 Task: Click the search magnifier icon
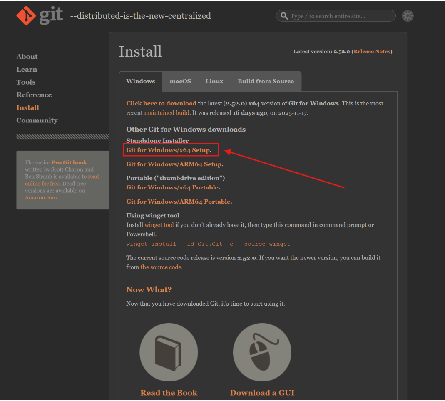click(284, 16)
